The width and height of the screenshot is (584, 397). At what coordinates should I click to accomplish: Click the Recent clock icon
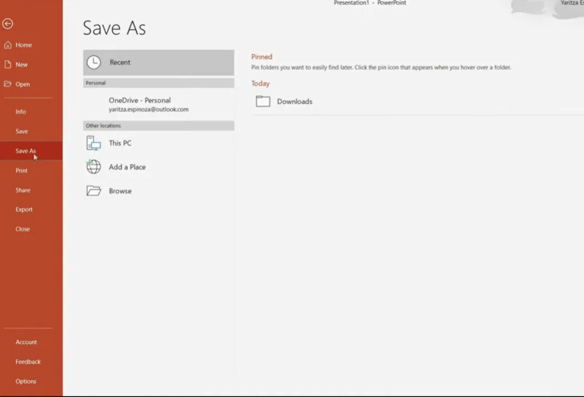click(94, 62)
